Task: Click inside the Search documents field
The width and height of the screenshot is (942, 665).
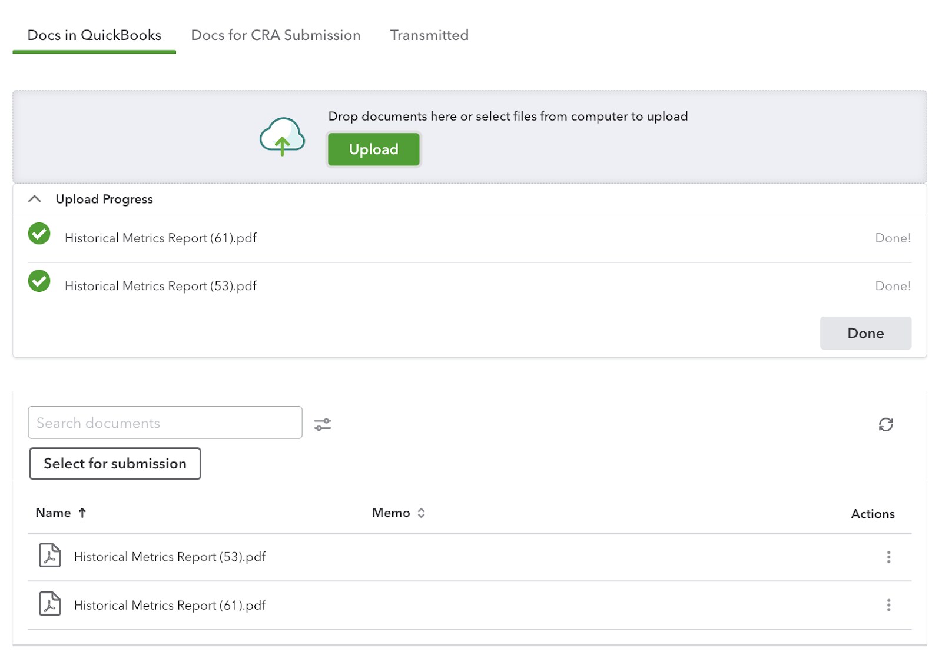Action: 165,423
